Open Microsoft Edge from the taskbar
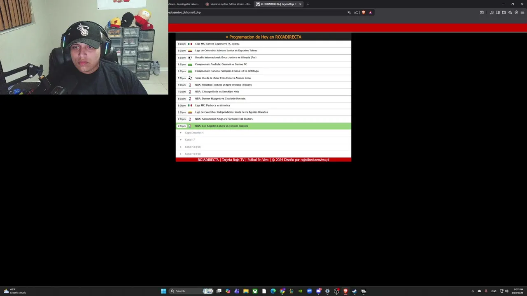This screenshot has height=296, width=527. pyautogui.click(x=273, y=291)
